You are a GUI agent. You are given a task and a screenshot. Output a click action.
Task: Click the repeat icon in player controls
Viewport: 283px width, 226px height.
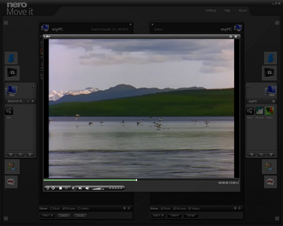53,188
